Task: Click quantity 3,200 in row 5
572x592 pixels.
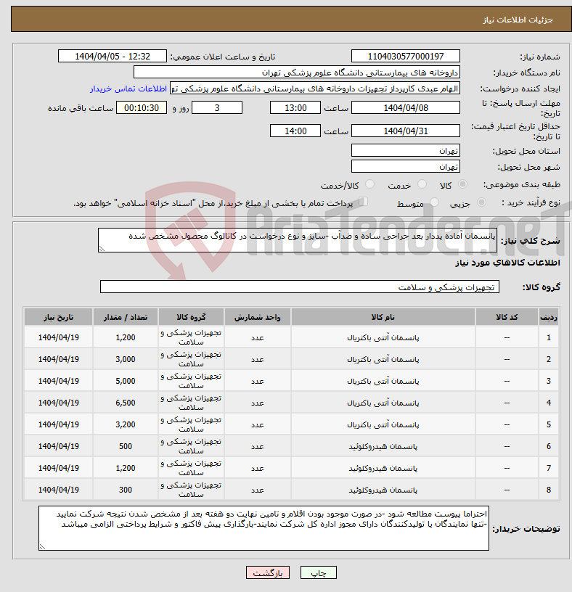Action: [126, 424]
